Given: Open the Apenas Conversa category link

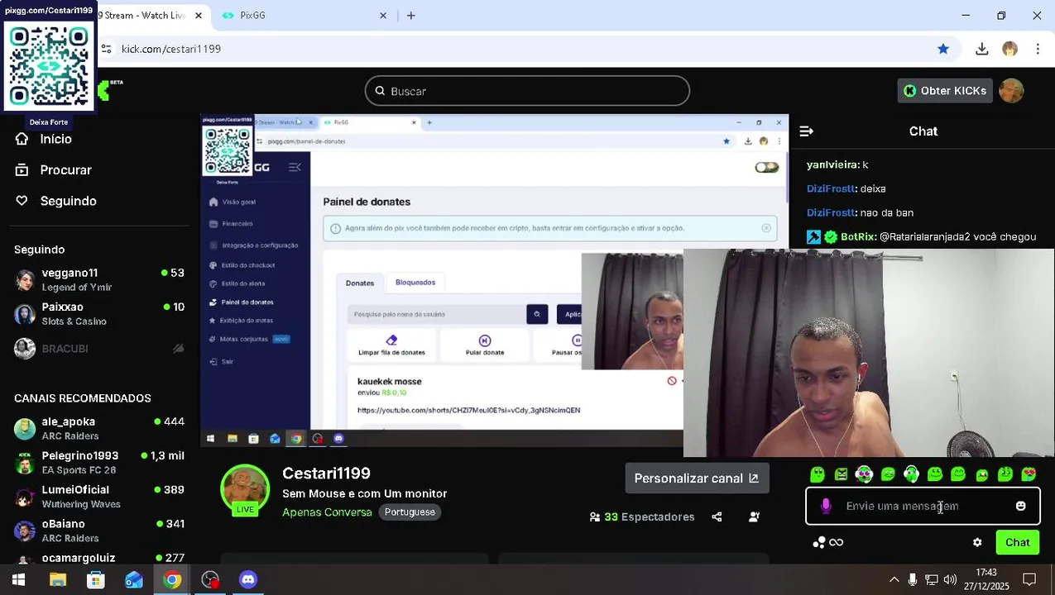Looking at the screenshot, I should point(327,512).
